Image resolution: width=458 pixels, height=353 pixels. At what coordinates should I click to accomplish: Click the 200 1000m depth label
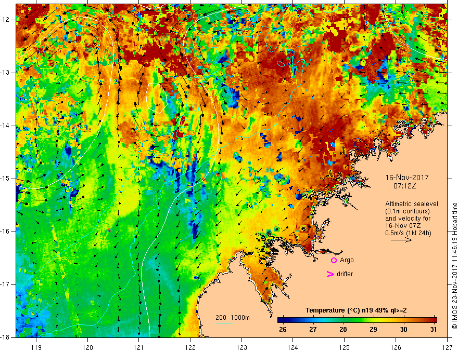click(x=233, y=318)
